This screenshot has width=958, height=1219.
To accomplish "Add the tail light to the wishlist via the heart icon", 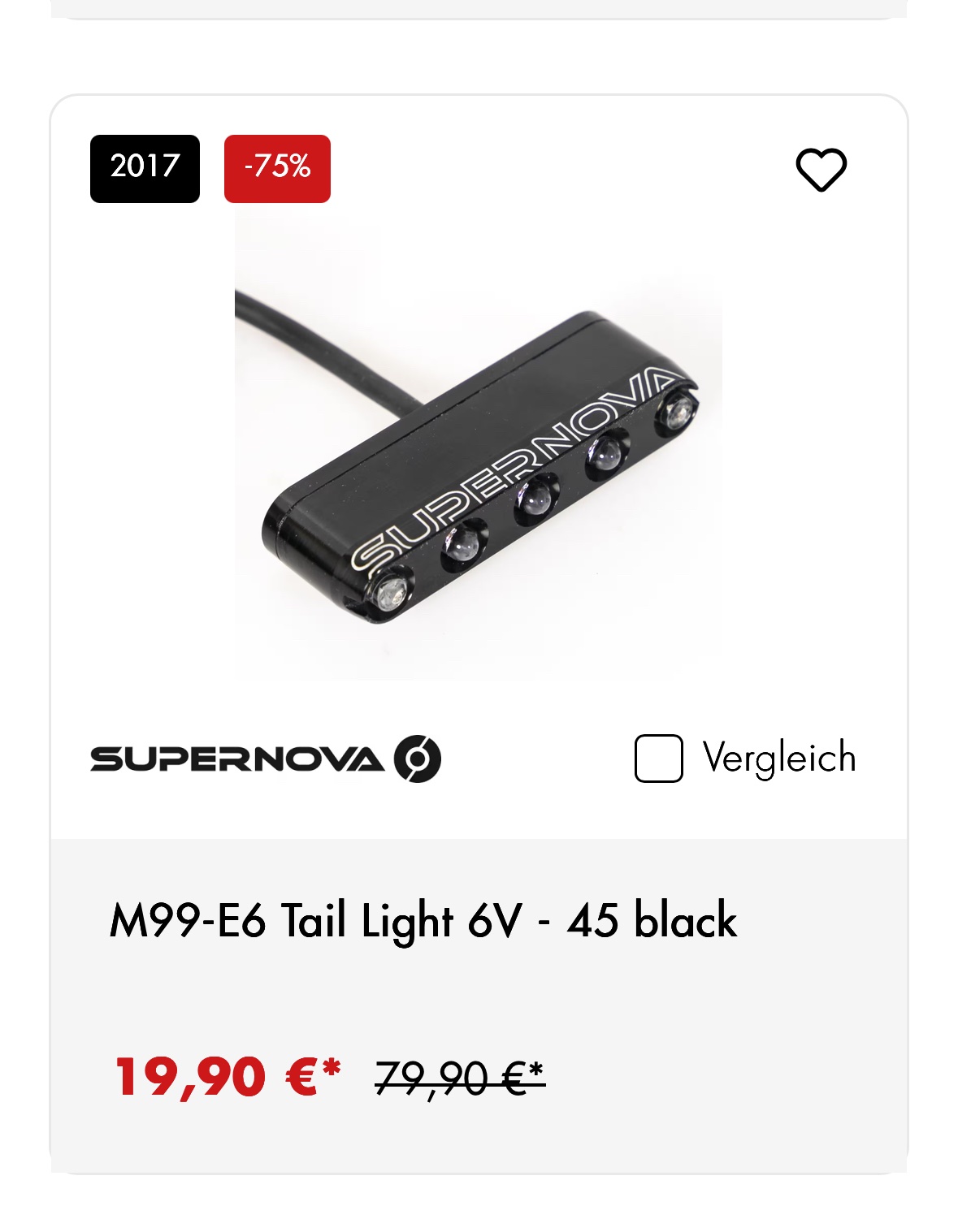I will point(821,170).
